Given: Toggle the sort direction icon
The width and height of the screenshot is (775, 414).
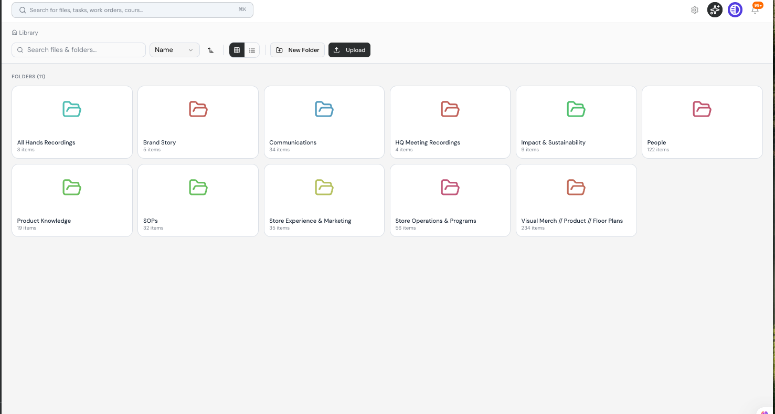Looking at the screenshot, I should point(210,50).
